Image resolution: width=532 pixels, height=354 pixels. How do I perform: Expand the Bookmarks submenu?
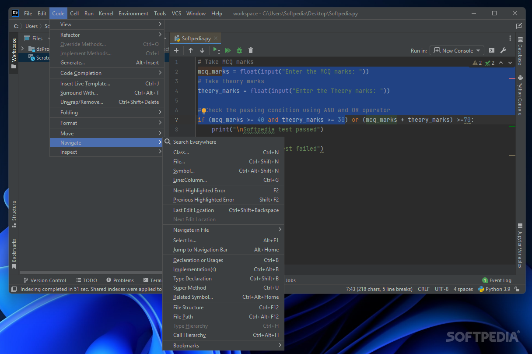(223, 346)
